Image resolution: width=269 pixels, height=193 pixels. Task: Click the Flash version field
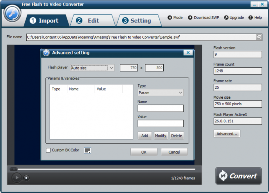238,55
